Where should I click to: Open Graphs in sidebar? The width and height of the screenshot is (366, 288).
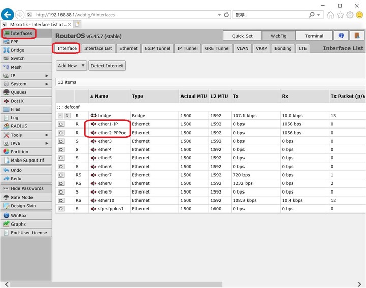point(26,224)
